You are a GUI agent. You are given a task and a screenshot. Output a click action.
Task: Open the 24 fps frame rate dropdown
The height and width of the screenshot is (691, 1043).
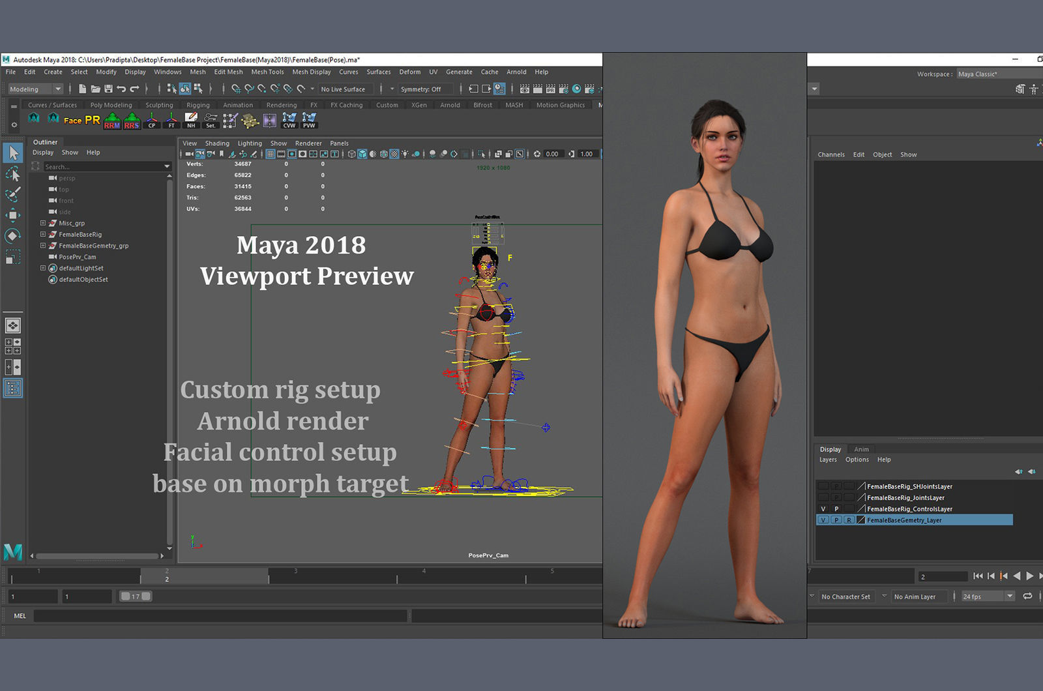(988, 596)
